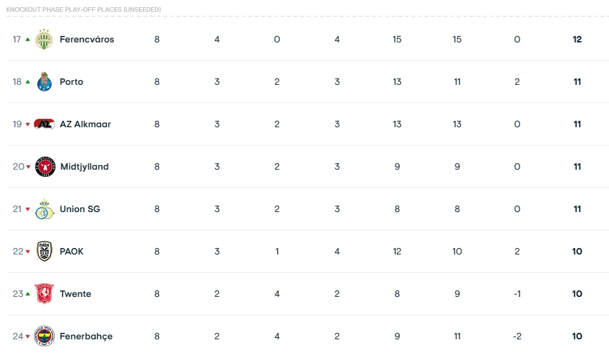Click green up arrow beside rank 23
Image resolution: width=609 pixels, height=355 pixels.
pos(27,294)
